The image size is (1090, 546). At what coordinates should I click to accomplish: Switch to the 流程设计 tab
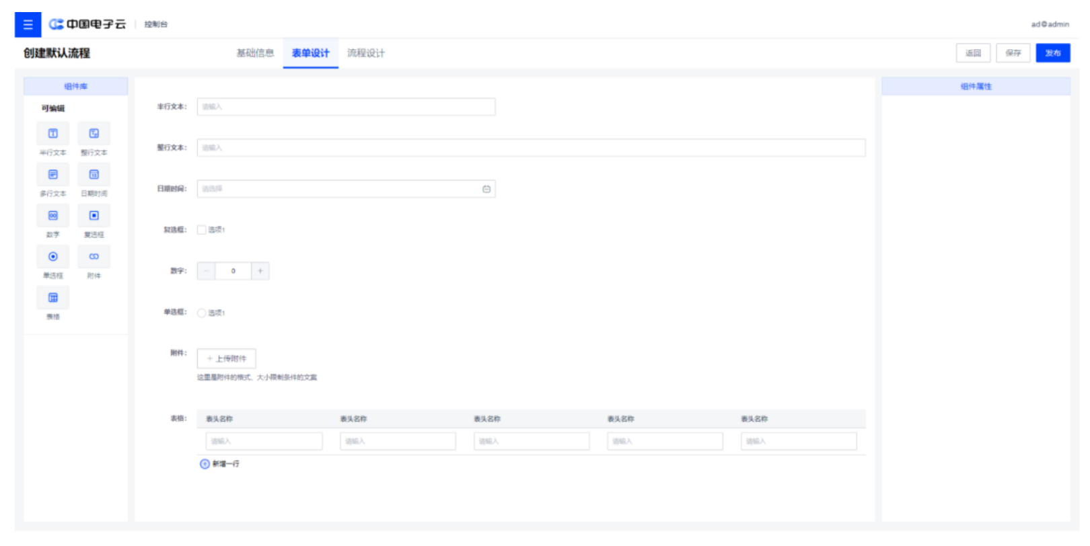click(x=366, y=53)
